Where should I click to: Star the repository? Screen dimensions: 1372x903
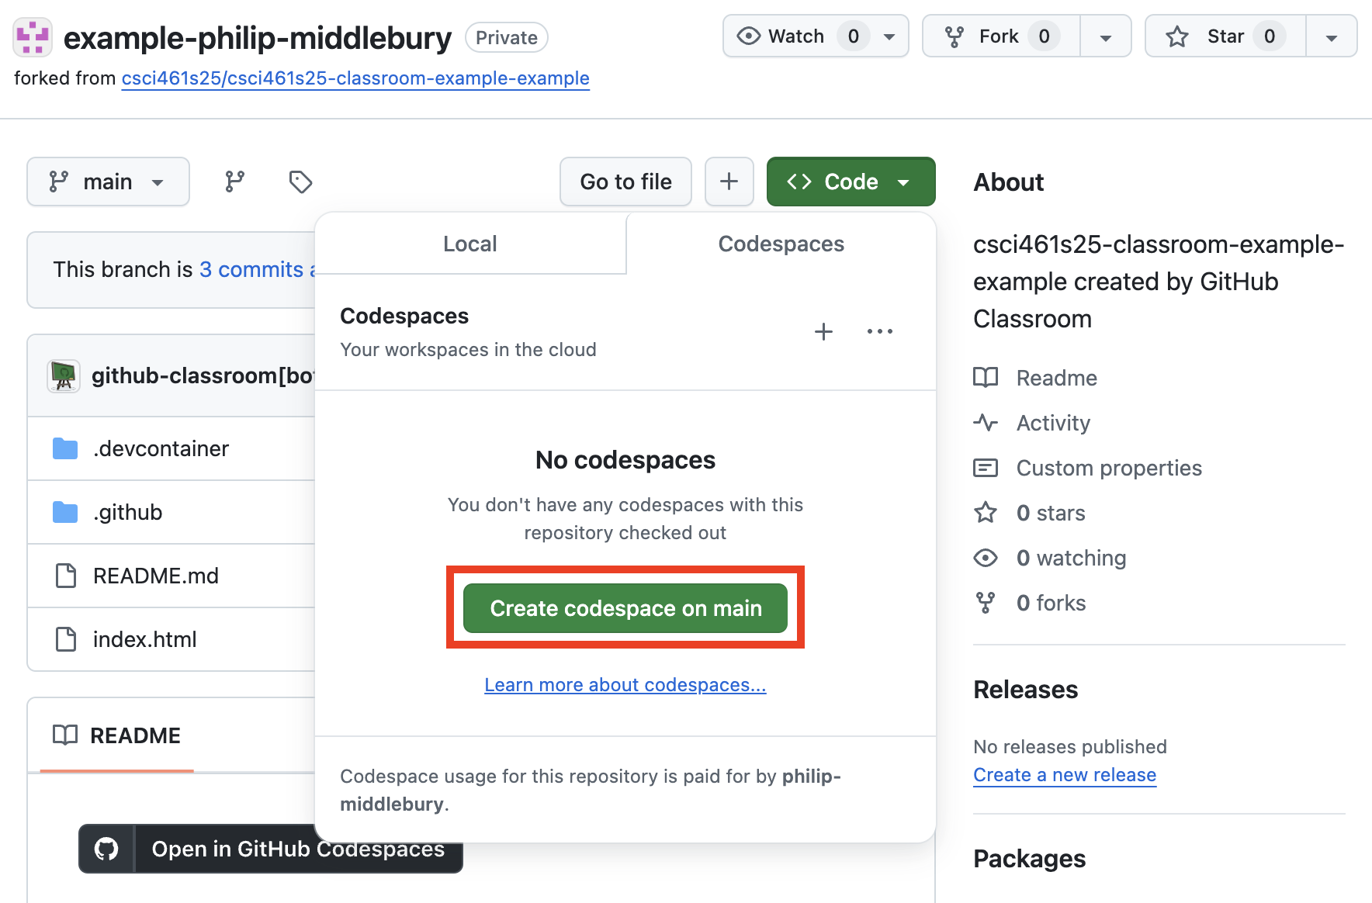tap(1225, 36)
